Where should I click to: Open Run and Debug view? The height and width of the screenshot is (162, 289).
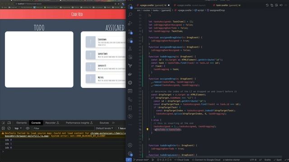coord(130,23)
